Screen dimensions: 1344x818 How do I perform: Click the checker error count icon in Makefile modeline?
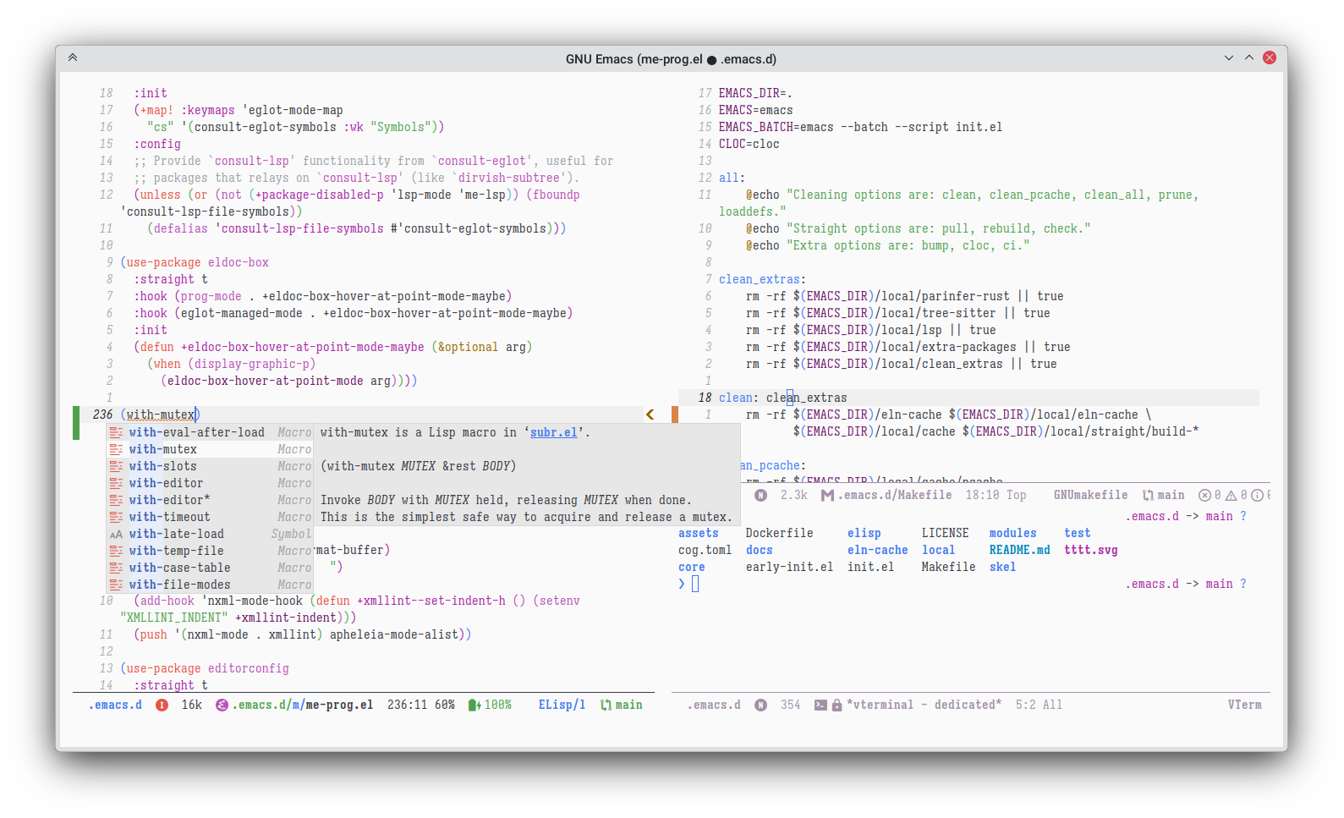[1204, 495]
